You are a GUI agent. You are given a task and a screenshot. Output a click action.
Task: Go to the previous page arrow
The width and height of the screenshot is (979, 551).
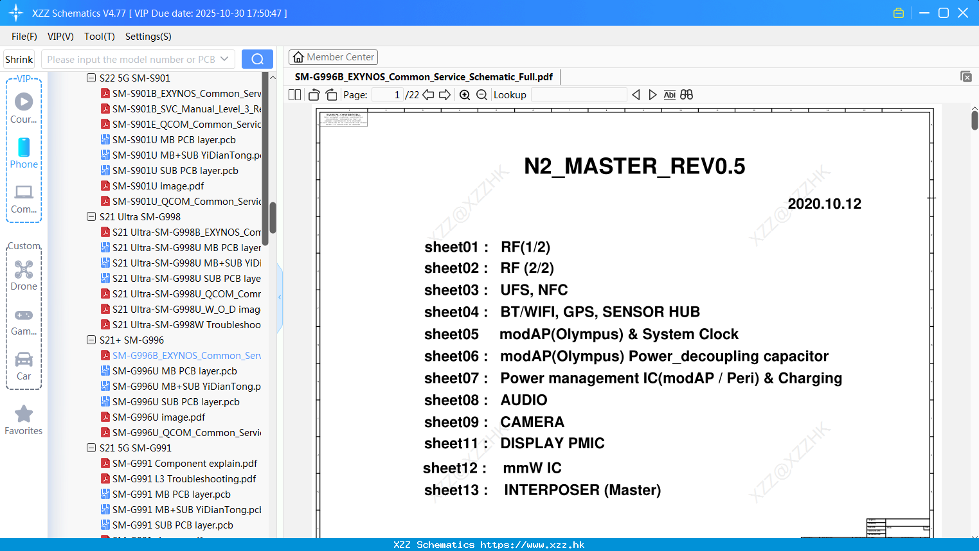pos(428,95)
